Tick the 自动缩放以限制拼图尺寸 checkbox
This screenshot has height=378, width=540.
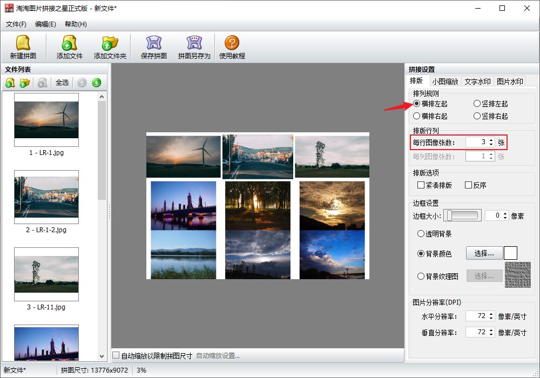116,355
